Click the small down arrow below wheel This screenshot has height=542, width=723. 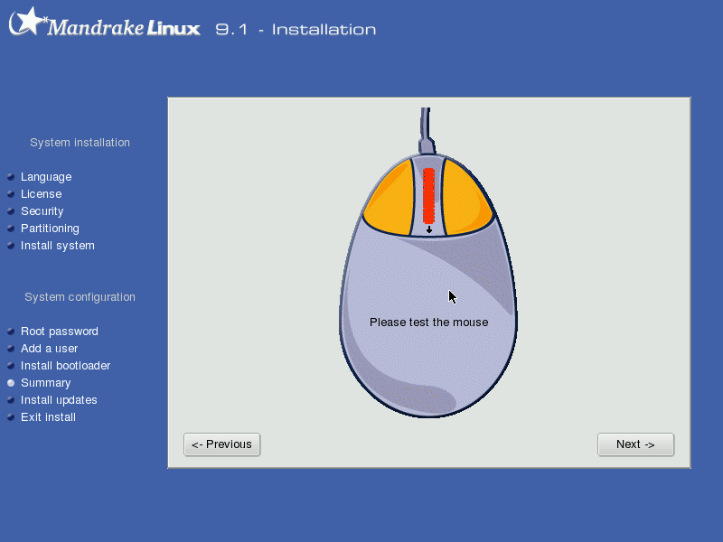tap(429, 229)
